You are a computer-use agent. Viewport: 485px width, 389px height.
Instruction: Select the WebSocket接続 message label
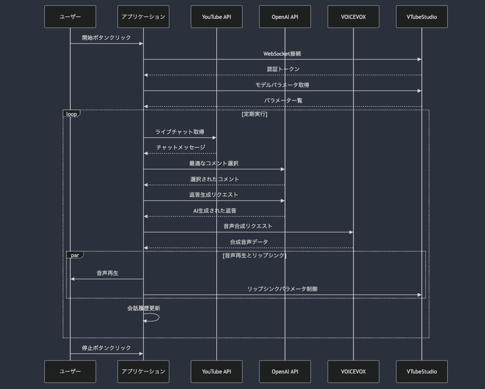click(x=282, y=54)
